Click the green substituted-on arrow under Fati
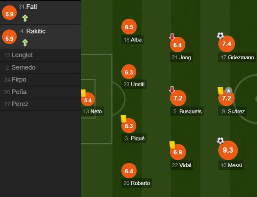 coord(25,18)
